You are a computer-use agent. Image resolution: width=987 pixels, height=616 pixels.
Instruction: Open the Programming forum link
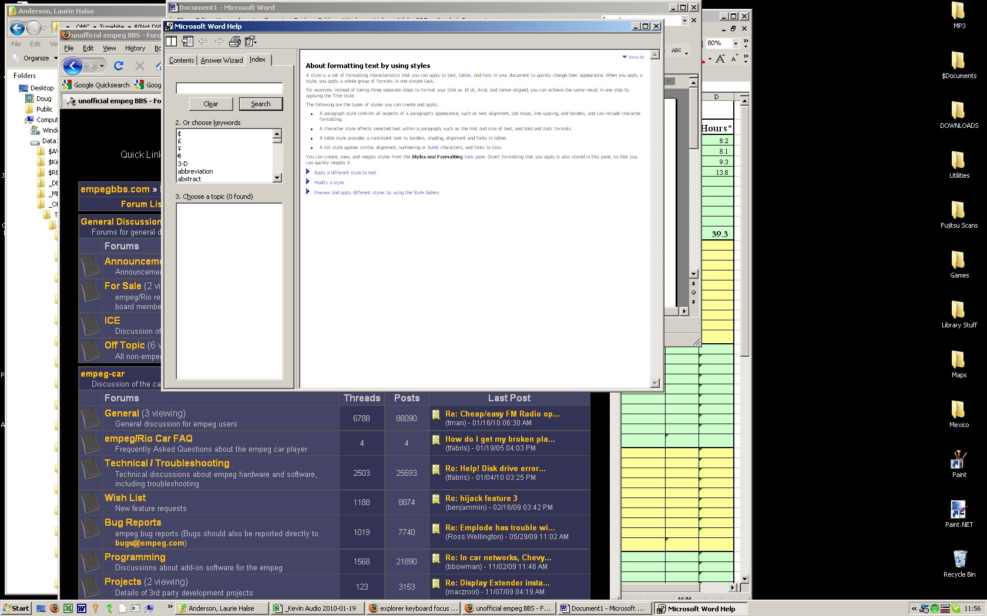(x=135, y=557)
